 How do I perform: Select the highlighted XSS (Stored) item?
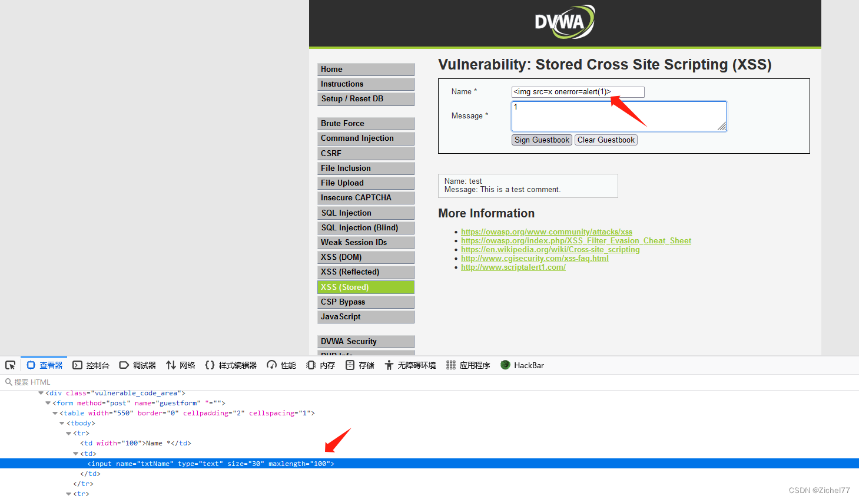pyautogui.click(x=366, y=287)
